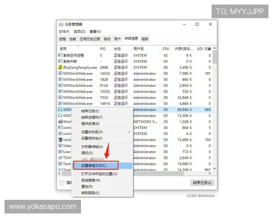Click the memory cell 33,848 K
The width and height of the screenshot is (273, 218).
(185, 98)
